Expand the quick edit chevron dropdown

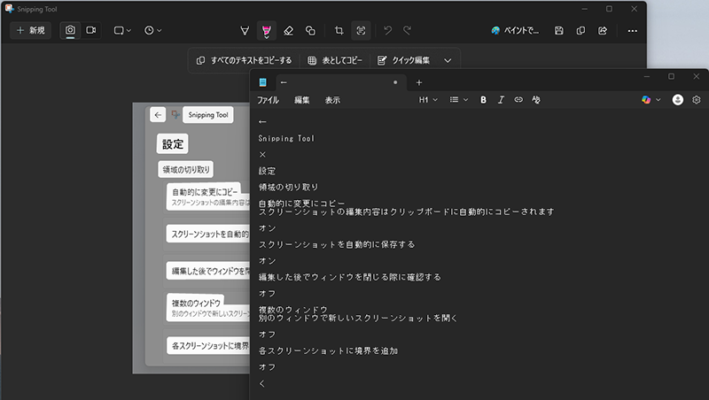[448, 60]
